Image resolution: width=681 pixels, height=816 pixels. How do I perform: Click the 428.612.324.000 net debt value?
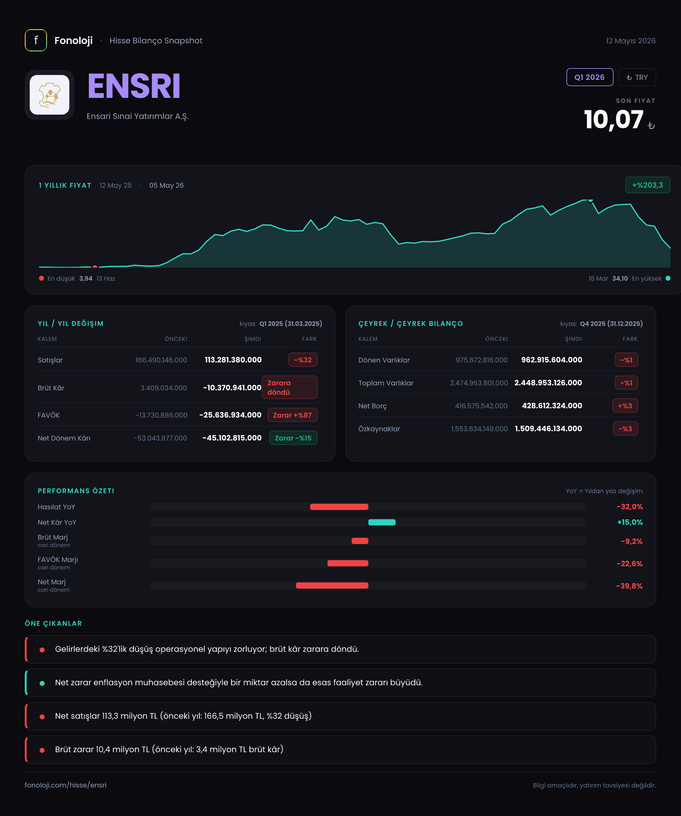(552, 406)
